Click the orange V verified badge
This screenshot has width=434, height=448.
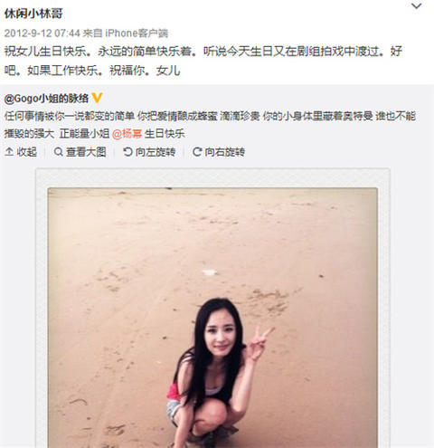(x=97, y=98)
